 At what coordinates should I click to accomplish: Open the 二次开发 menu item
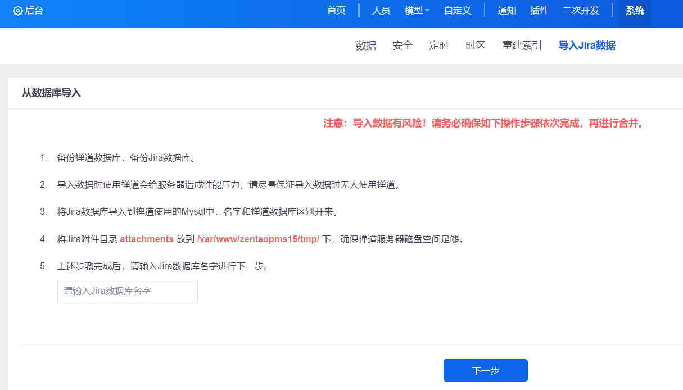(x=581, y=11)
